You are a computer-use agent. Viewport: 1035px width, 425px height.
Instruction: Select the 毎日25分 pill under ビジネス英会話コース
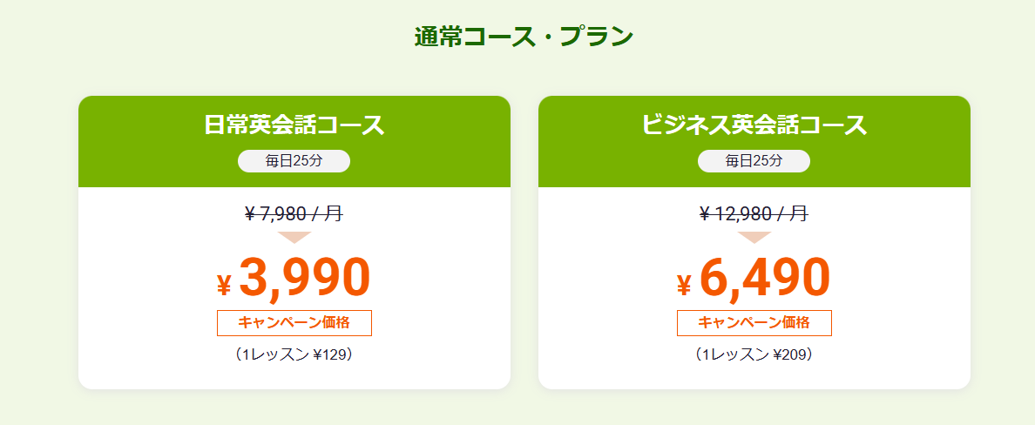(x=754, y=161)
